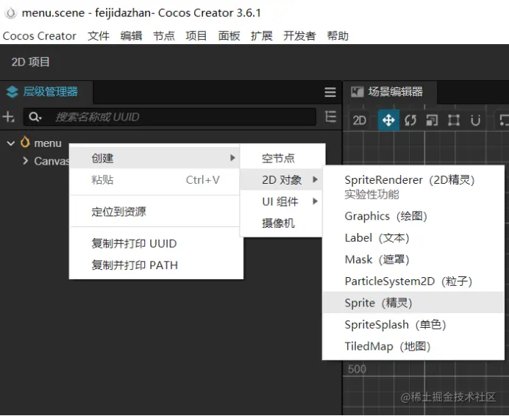The image size is (509, 416).
Task: Select the Rotate gizmo tool
Action: coord(410,121)
